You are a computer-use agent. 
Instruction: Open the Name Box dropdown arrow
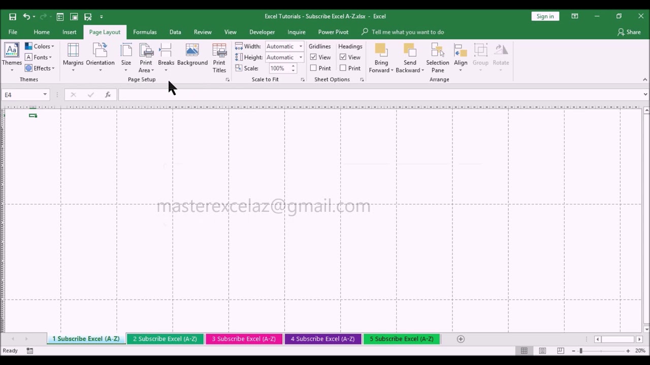[x=45, y=95]
